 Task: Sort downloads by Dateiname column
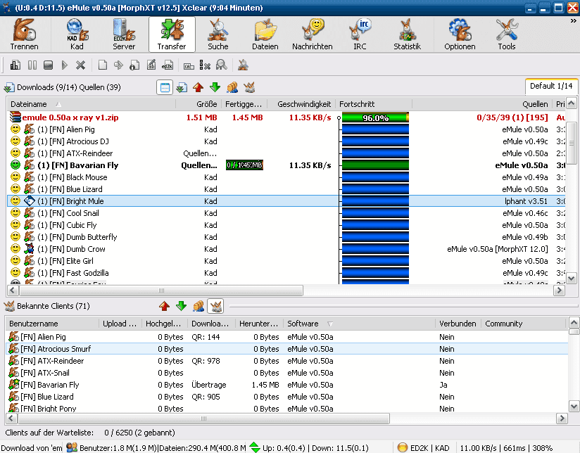point(91,104)
